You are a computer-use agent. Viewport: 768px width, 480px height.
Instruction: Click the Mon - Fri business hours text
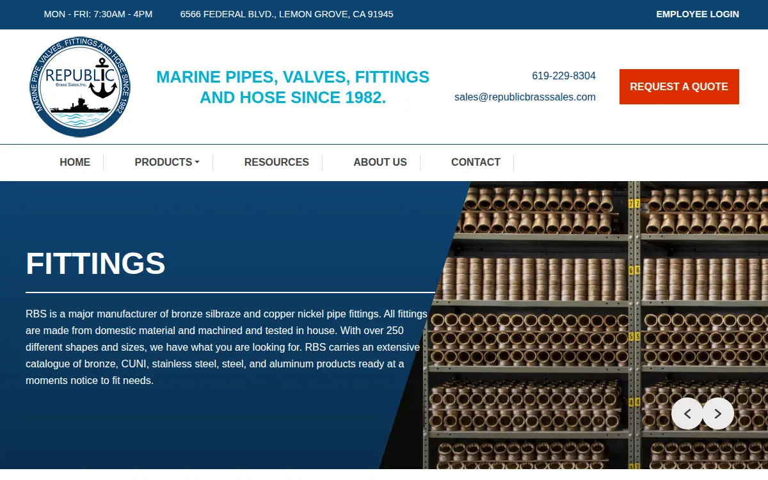[98, 14]
